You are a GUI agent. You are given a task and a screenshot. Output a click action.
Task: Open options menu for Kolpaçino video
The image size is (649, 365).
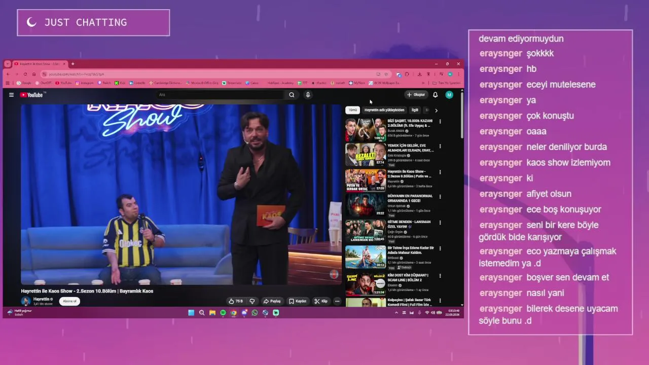pyautogui.click(x=440, y=301)
